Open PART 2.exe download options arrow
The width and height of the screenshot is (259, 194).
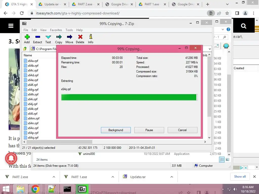54,177
